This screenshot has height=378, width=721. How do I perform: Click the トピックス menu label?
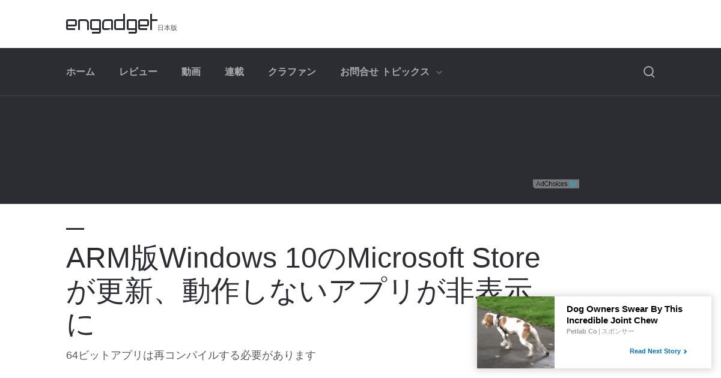point(406,72)
